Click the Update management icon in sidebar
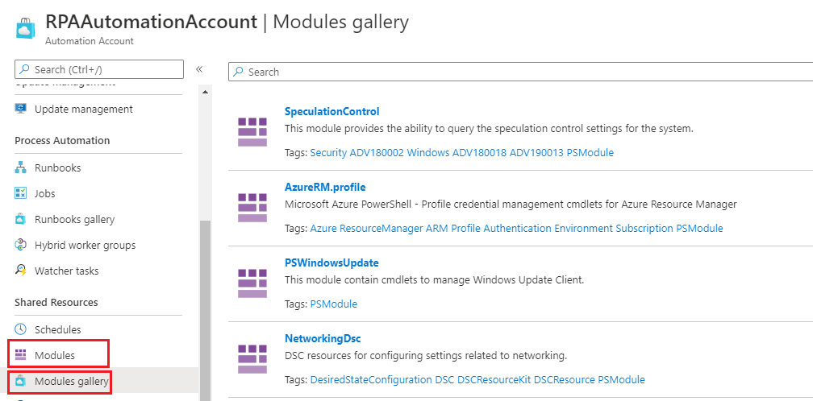This screenshot has height=401, width=813. tap(21, 109)
